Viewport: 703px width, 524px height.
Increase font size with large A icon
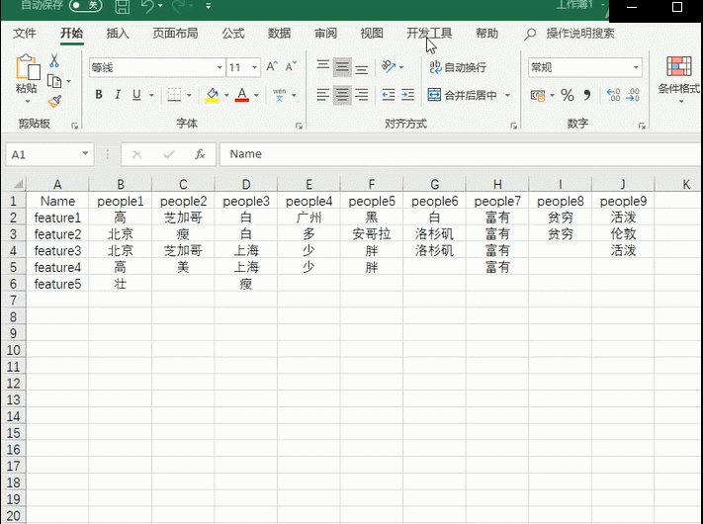click(x=272, y=67)
